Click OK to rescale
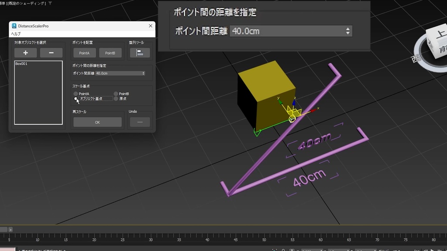447x251 pixels. (x=97, y=122)
